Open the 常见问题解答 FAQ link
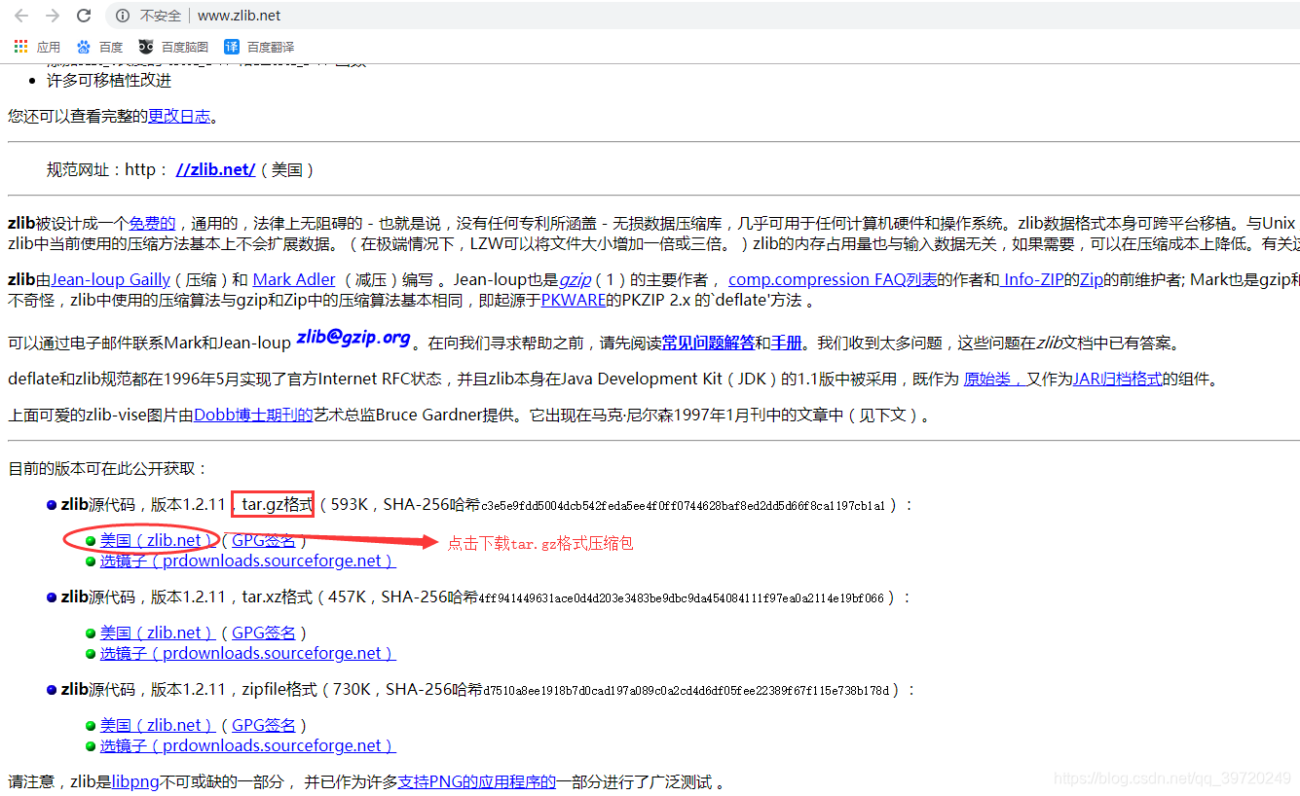 (x=708, y=343)
